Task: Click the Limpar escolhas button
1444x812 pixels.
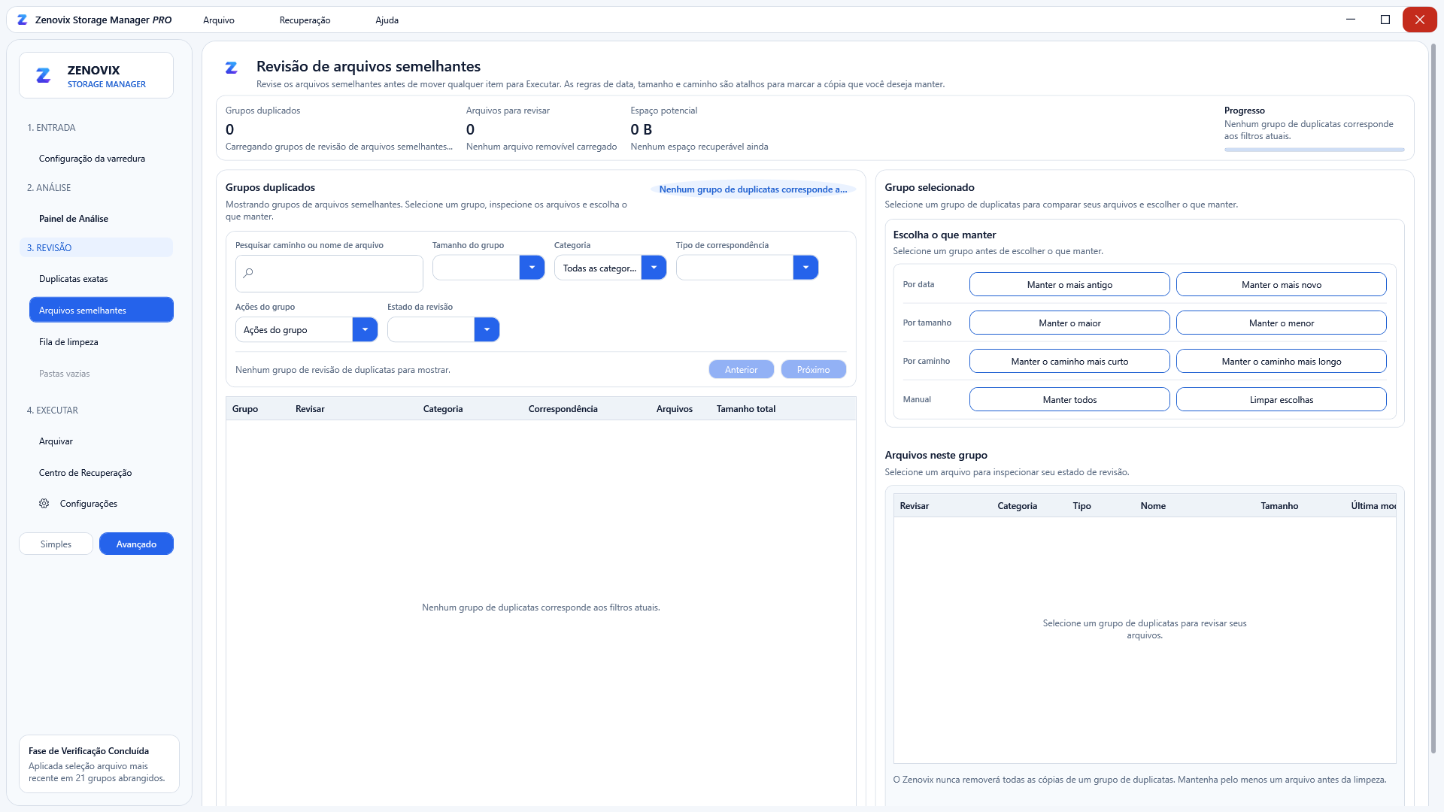Action: (1281, 399)
